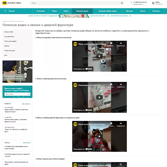Image resolution: width=167 pixels, height=167 pixels.
Task: Open Акции menu item
Action: (66, 11)
